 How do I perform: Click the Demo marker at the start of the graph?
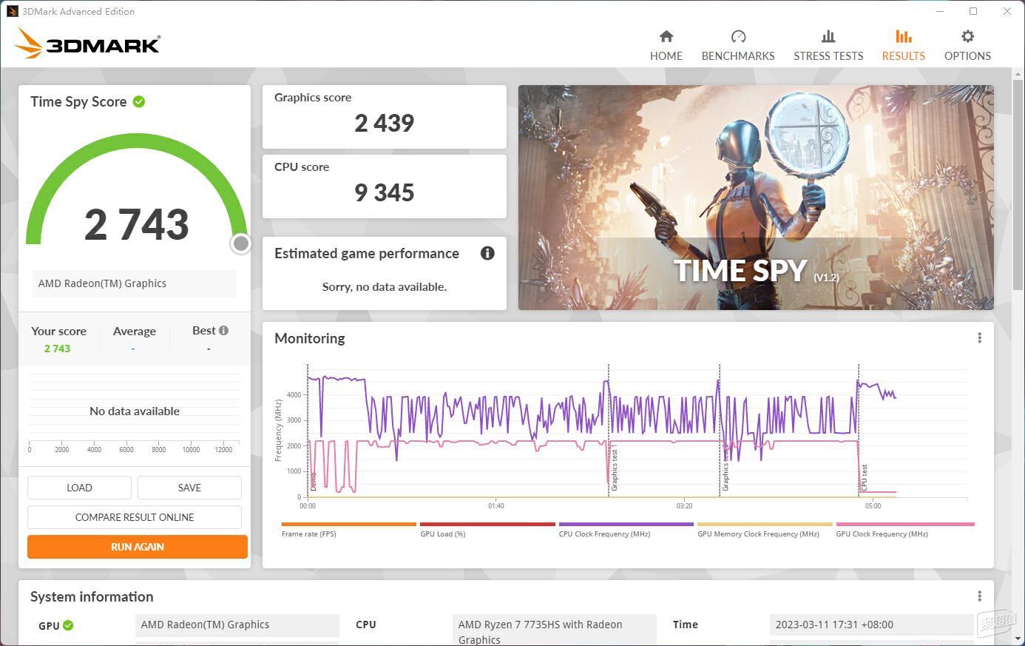[x=313, y=481]
